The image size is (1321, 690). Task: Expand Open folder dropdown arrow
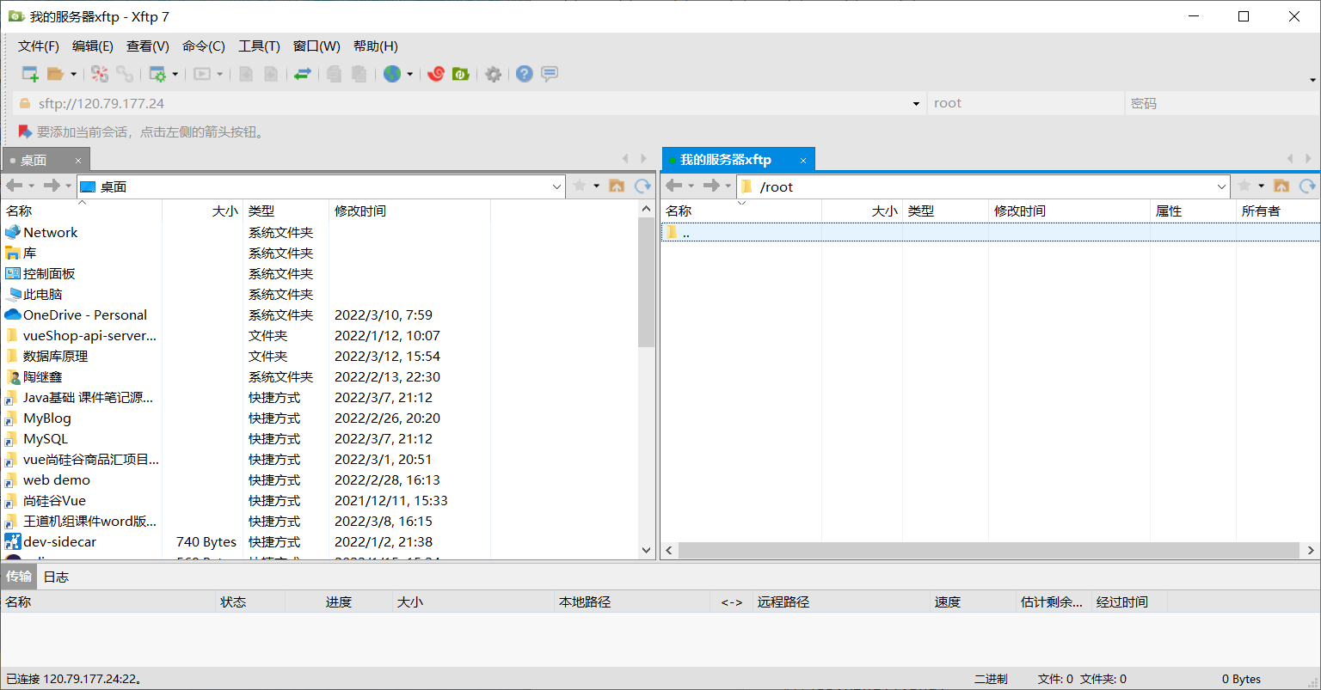pyautogui.click(x=73, y=74)
